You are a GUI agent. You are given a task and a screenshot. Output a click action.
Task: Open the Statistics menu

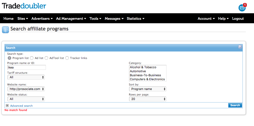point(135,18)
